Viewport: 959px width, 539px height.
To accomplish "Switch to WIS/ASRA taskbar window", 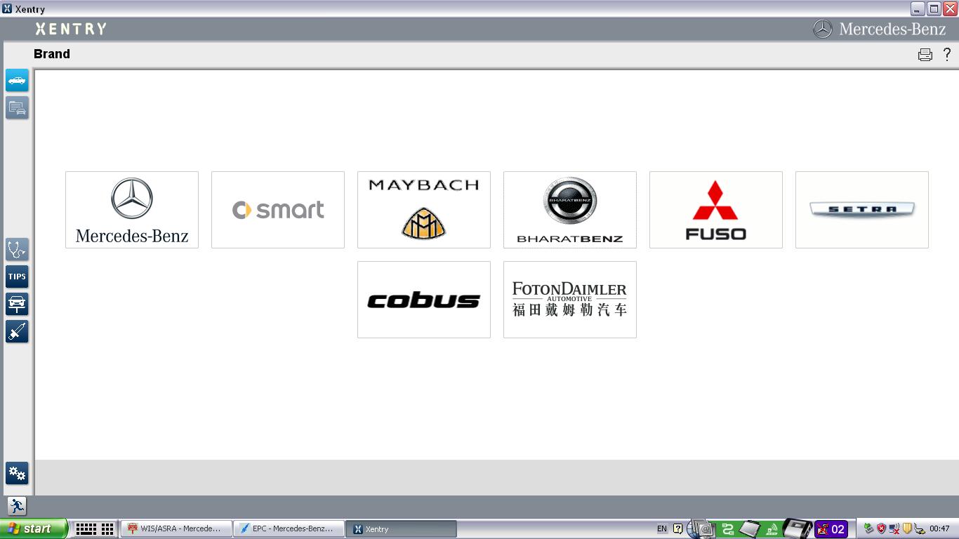I will pos(176,528).
